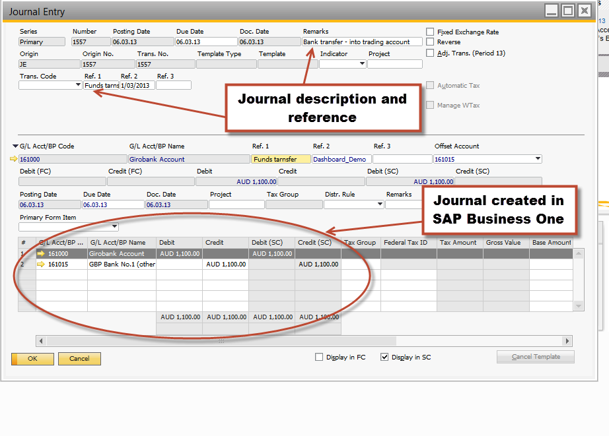Click the Cancel button
The width and height of the screenshot is (609, 436).
coord(79,359)
